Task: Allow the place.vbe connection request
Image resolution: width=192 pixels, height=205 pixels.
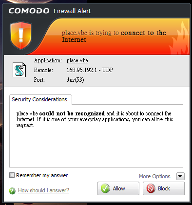Action: point(118,188)
